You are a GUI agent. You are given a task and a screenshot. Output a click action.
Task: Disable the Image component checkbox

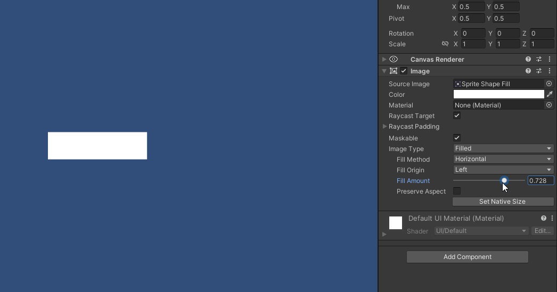404,71
